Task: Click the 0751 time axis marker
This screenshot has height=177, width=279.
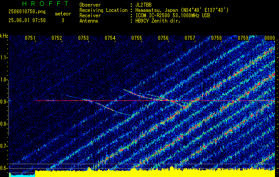Action: [30, 38]
